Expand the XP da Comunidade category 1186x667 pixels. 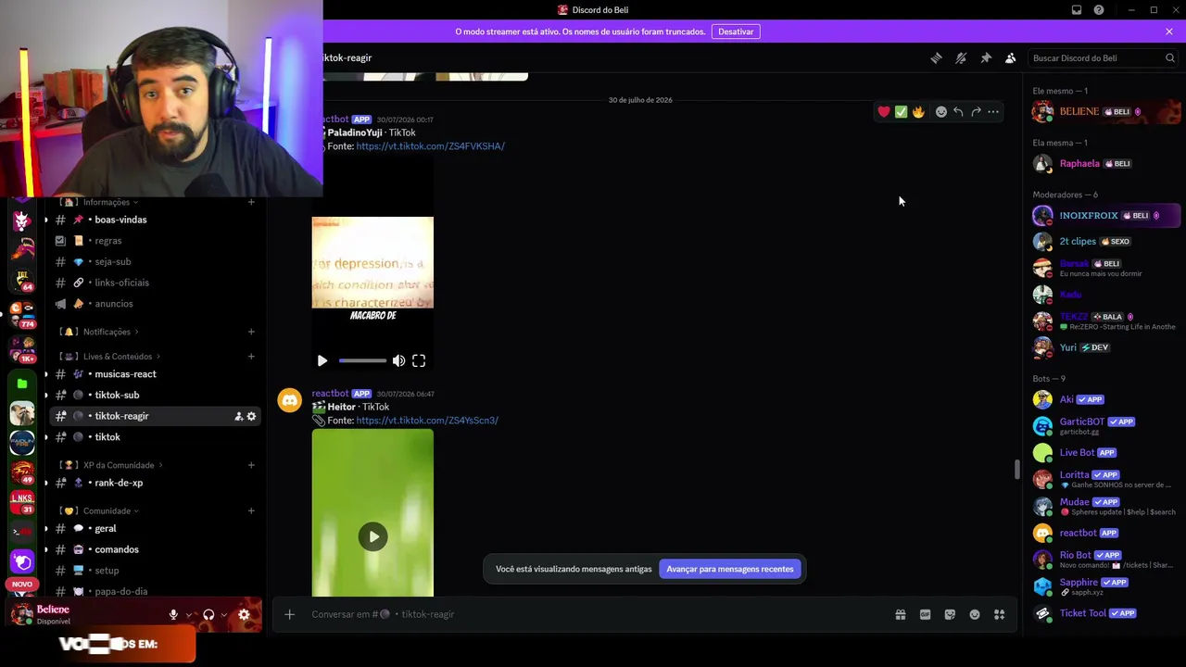pos(111,465)
